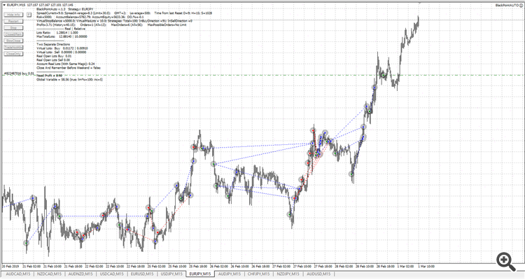The width and height of the screenshot is (525, 280).
Task: Open the AUDCAD,M15 chart tab
Action: [17, 274]
